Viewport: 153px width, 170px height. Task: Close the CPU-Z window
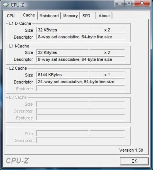coord(142,3)
